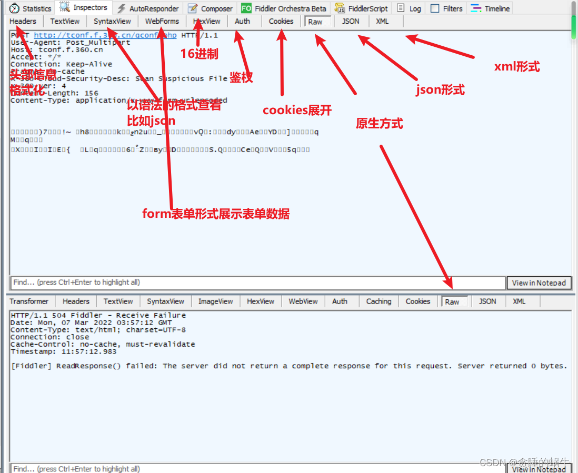Select the response Raw tab

[x=454, y=301]
